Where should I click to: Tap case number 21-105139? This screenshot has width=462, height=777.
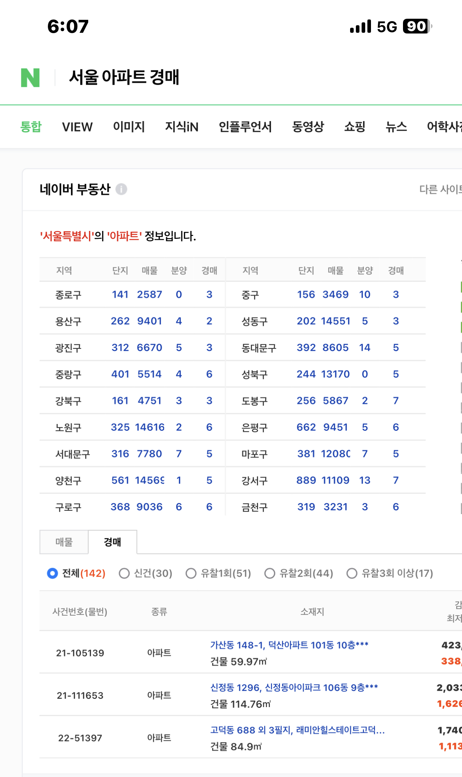click(x=80, y=653)
